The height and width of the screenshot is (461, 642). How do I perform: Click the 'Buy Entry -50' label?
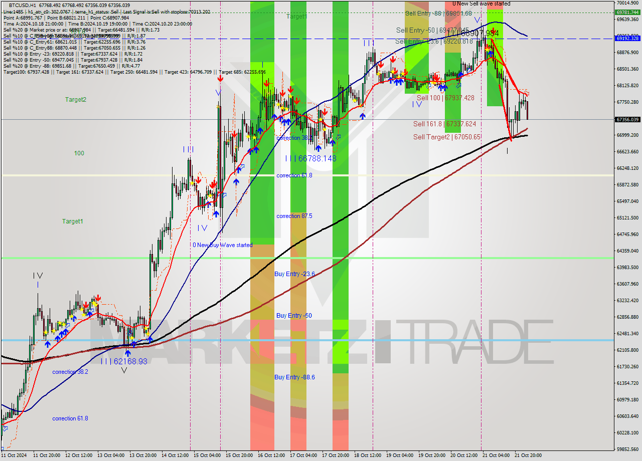point(294,316)
